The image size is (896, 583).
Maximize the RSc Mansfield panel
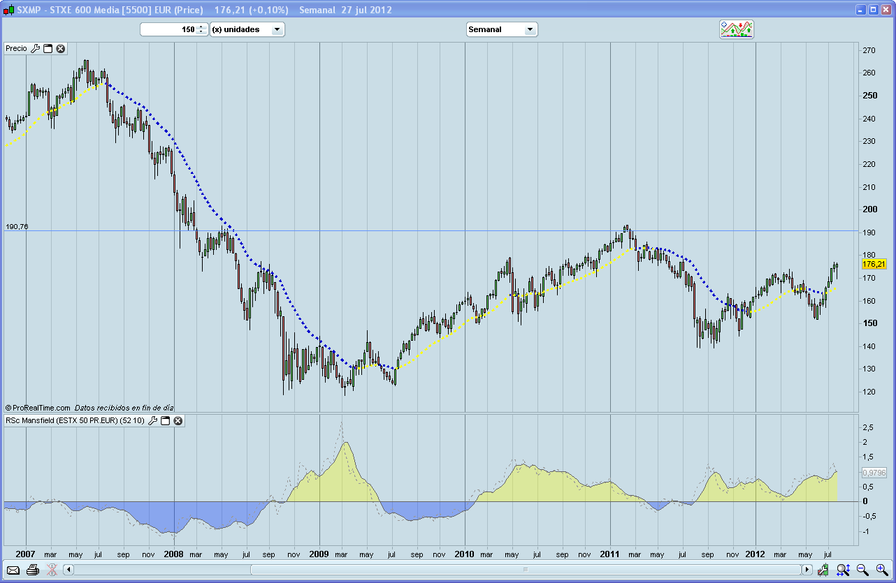pos(166,421)
